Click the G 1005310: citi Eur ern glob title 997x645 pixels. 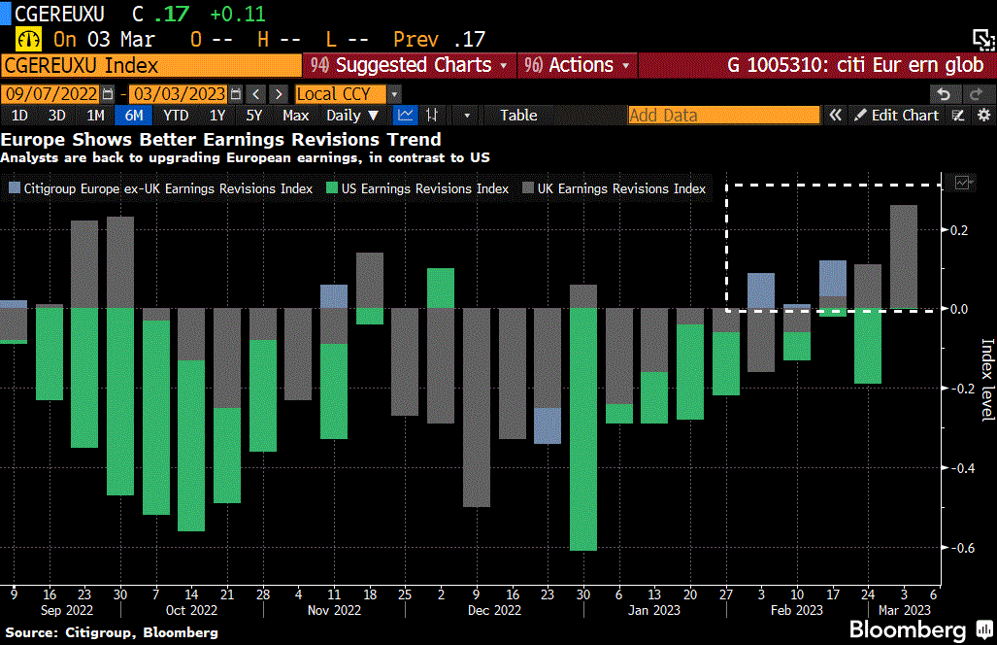[855, 65]
